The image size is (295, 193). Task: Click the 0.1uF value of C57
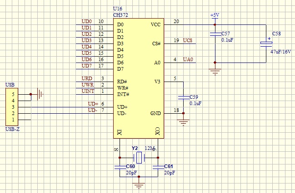click(227, 40)
